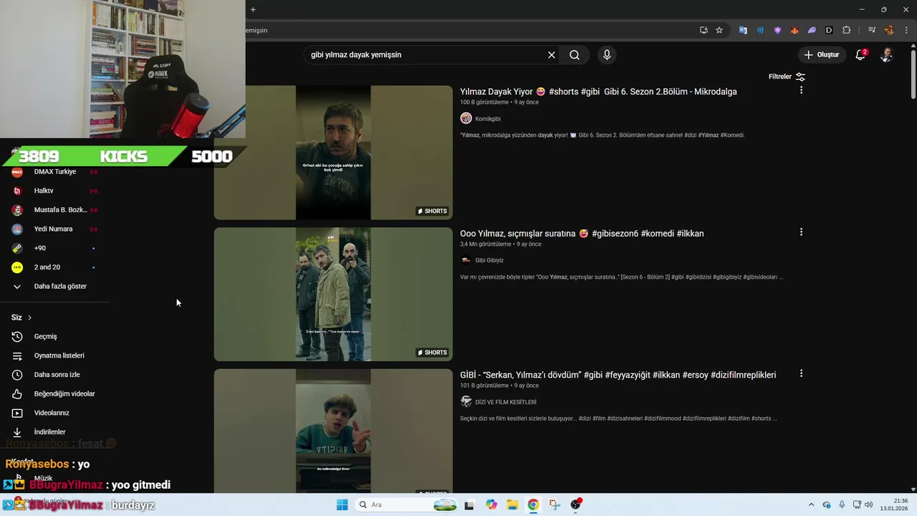Open the notifications bell
Viewport: 917px width, 516px height.
pyautogui.click(x=861, y=54)
